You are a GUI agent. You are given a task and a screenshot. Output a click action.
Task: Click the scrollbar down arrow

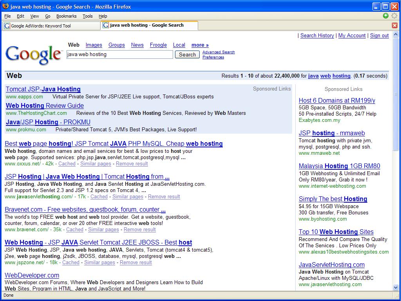[396, 287]
